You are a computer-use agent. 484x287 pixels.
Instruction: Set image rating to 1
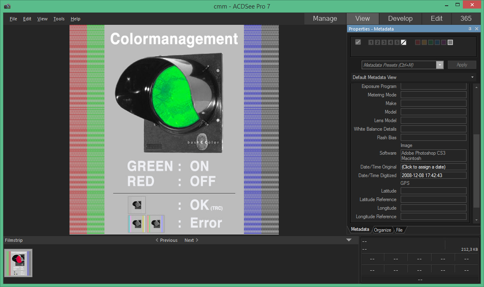[371, 42]
